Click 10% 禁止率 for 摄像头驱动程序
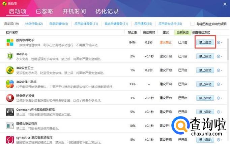This screenshot has height=144, width=230. pos(132,126)
